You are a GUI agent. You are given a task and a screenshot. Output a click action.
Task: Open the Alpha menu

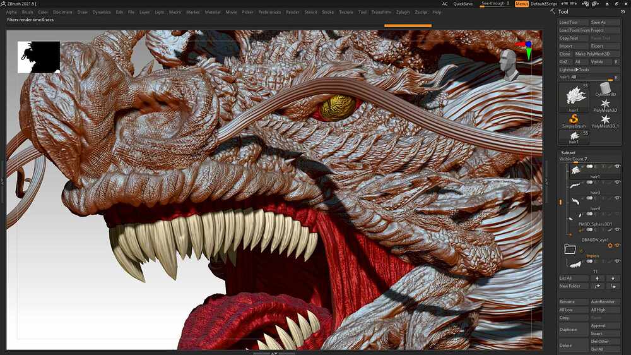coord(11,12)
